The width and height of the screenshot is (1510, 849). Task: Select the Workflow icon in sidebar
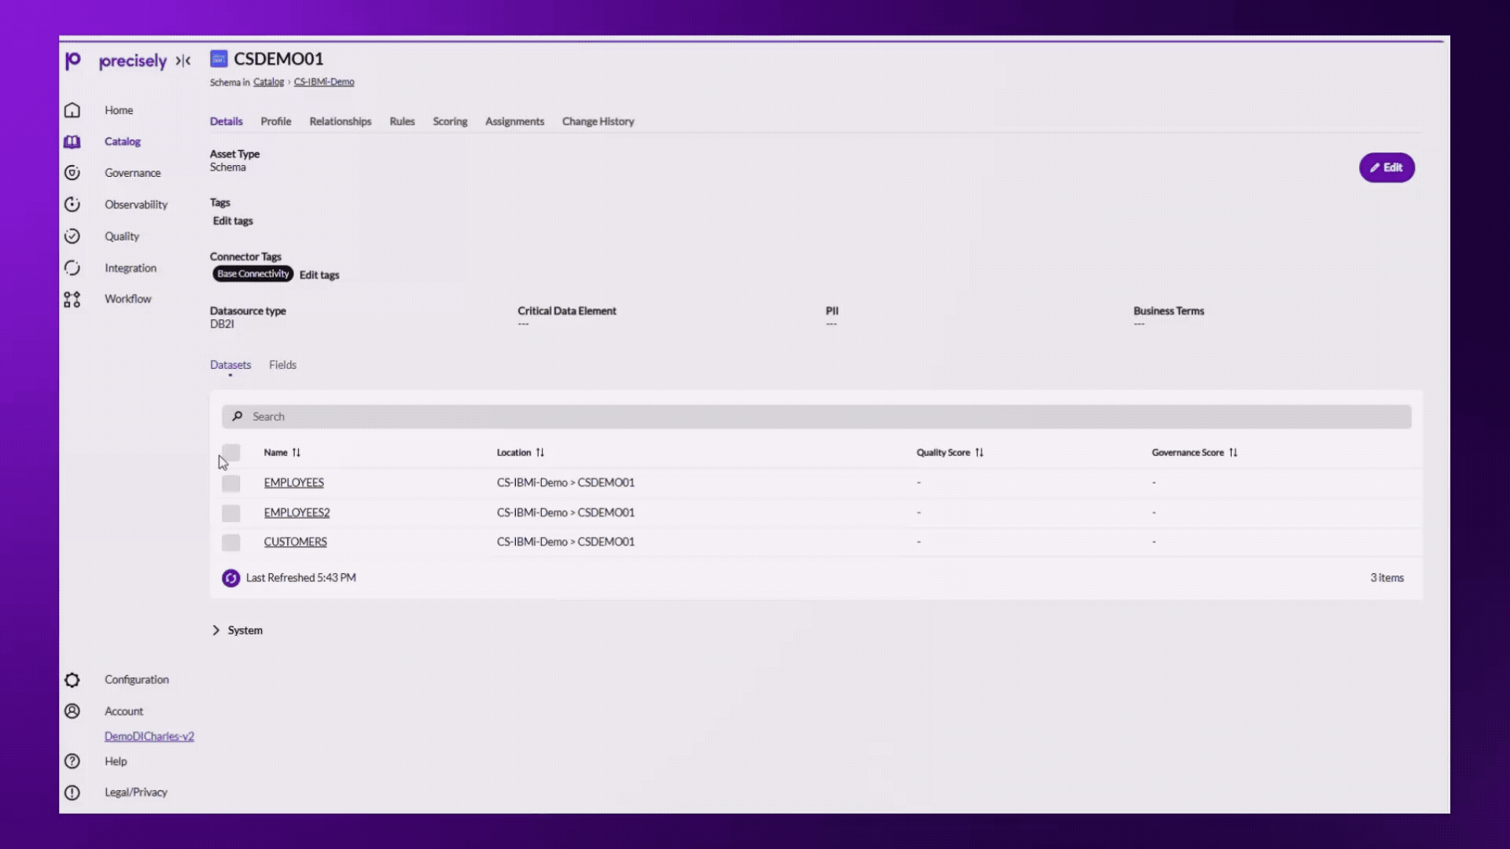[72, 299]
